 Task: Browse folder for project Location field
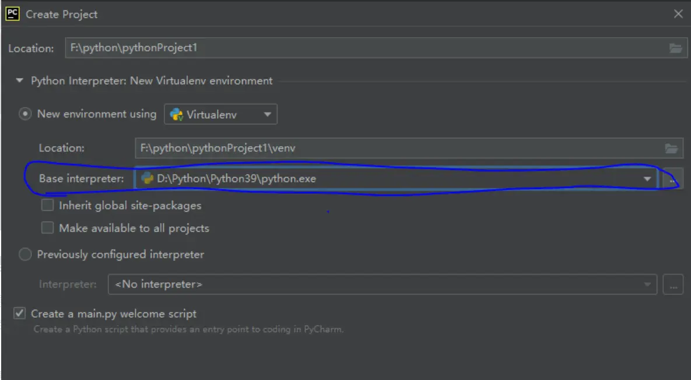tap(675, 48)
